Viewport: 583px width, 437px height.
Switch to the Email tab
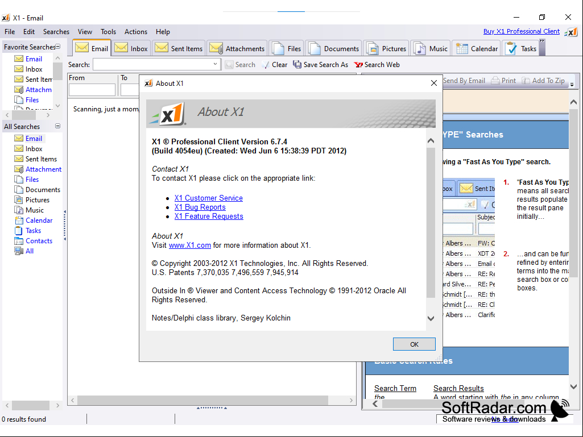click(92, 48)
